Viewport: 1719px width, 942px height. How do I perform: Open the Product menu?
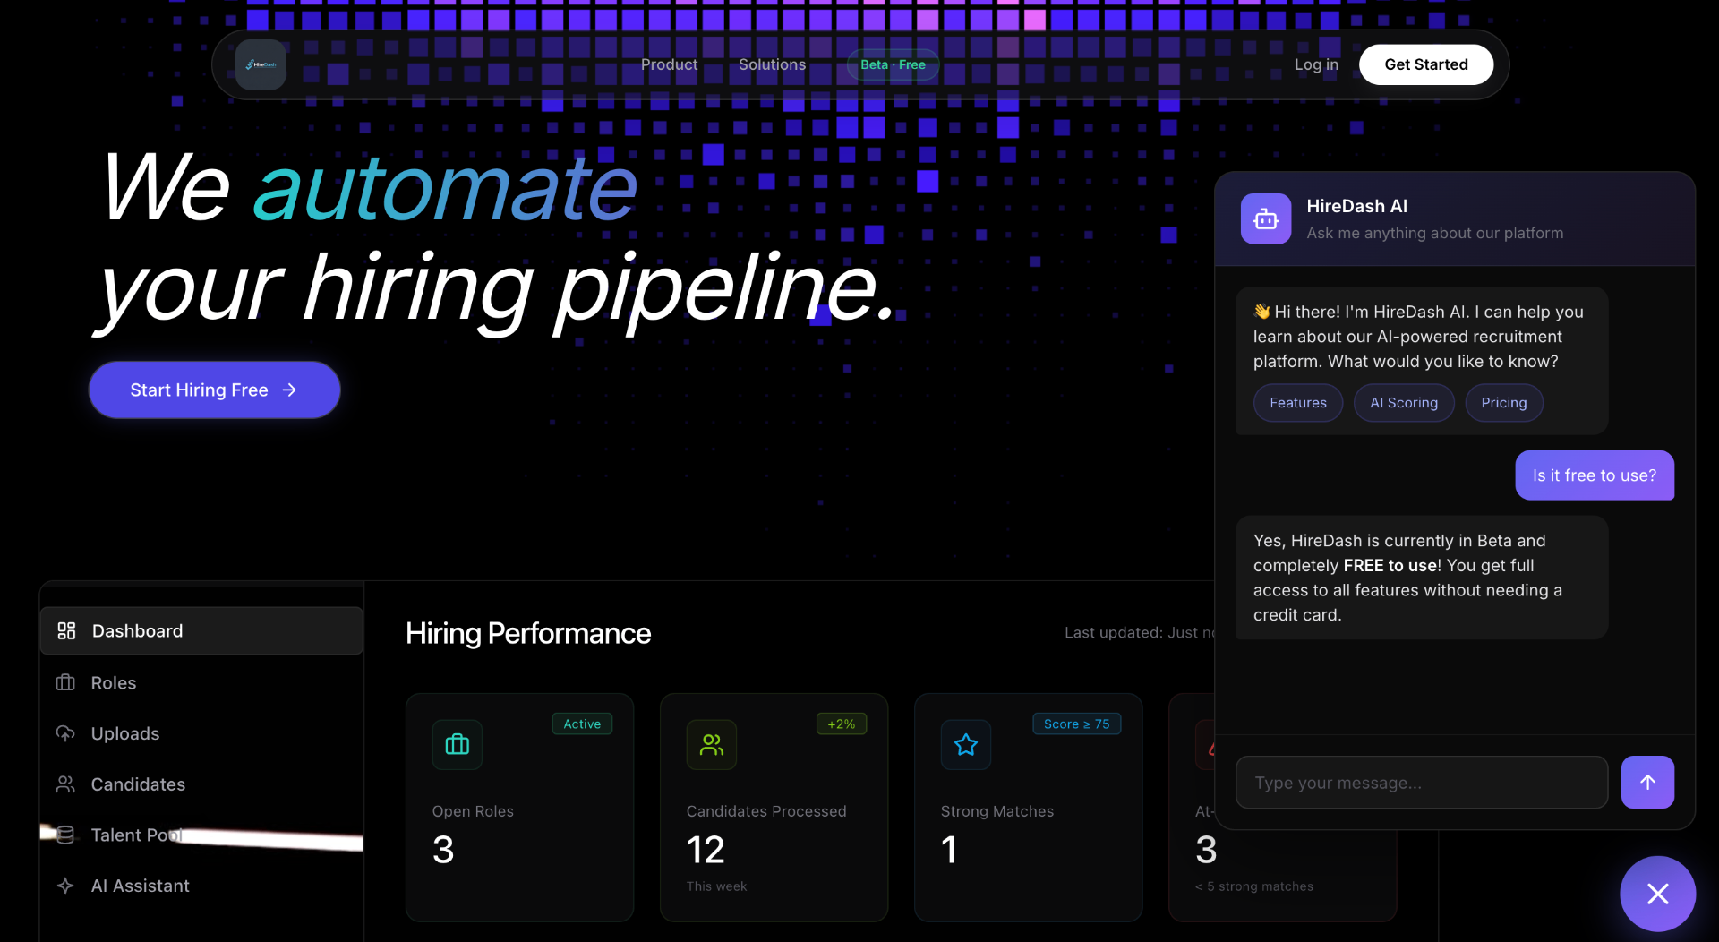point(669,64)
